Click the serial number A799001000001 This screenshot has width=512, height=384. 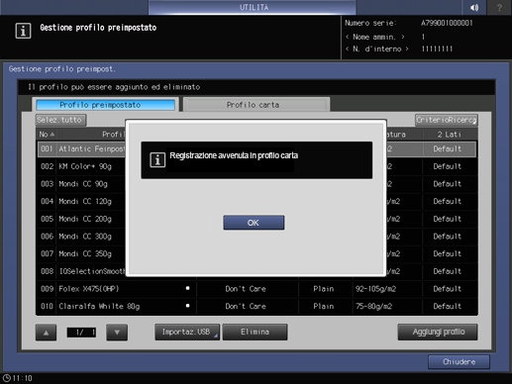(x=447, y=23)
